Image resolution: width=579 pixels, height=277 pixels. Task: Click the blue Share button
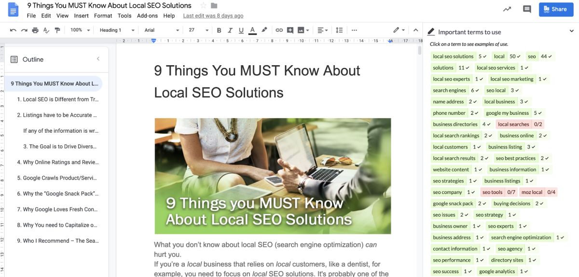555,9
